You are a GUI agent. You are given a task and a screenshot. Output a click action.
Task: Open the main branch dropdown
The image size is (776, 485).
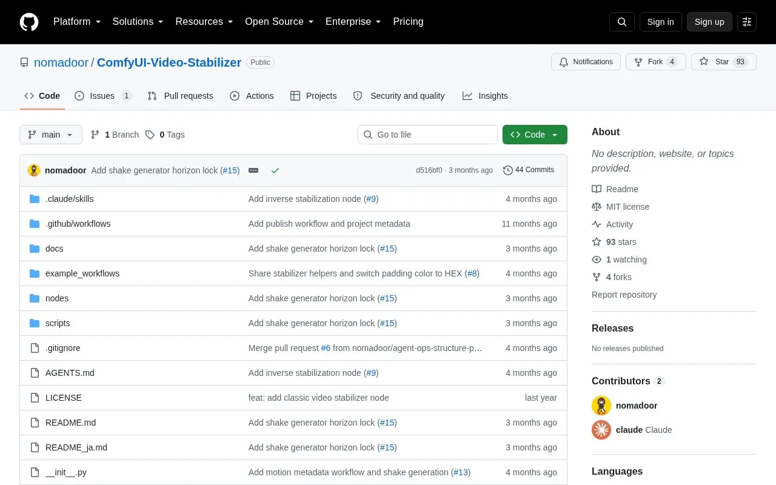coord(51,135)
